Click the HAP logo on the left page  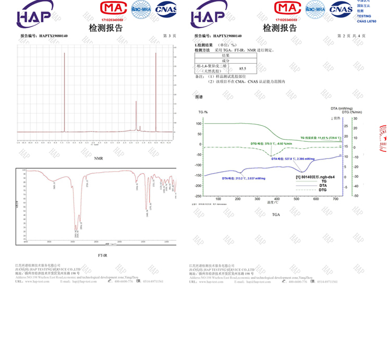click(35, 15)
